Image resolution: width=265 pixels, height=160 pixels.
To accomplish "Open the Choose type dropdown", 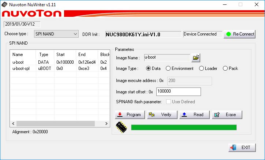I will 56,34.
